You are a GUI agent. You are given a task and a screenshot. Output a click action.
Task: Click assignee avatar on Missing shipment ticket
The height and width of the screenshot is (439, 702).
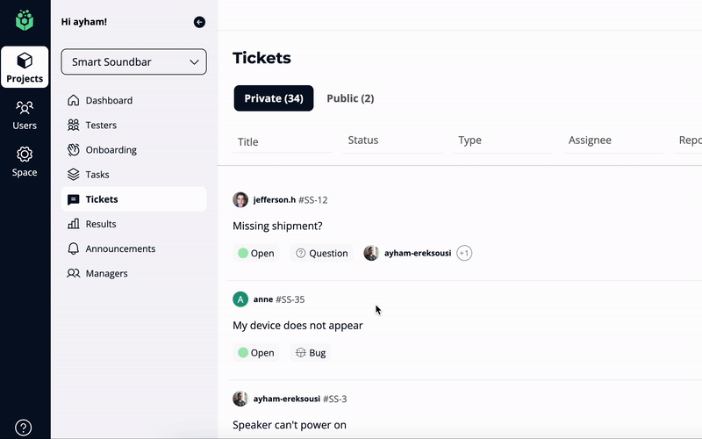click(x=371, y=253)
